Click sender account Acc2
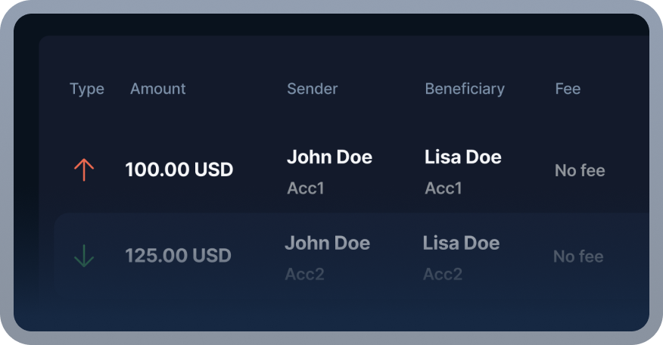Screen dimensions: 663x345 (x=305, y=275)
